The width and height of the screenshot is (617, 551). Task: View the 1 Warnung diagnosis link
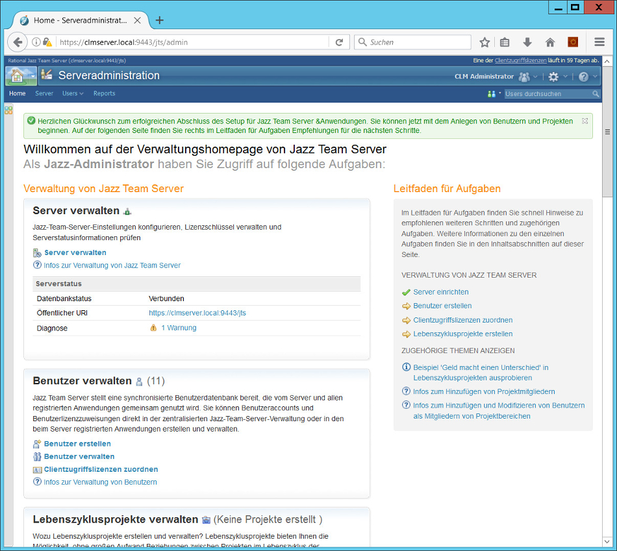pos(179,328)
